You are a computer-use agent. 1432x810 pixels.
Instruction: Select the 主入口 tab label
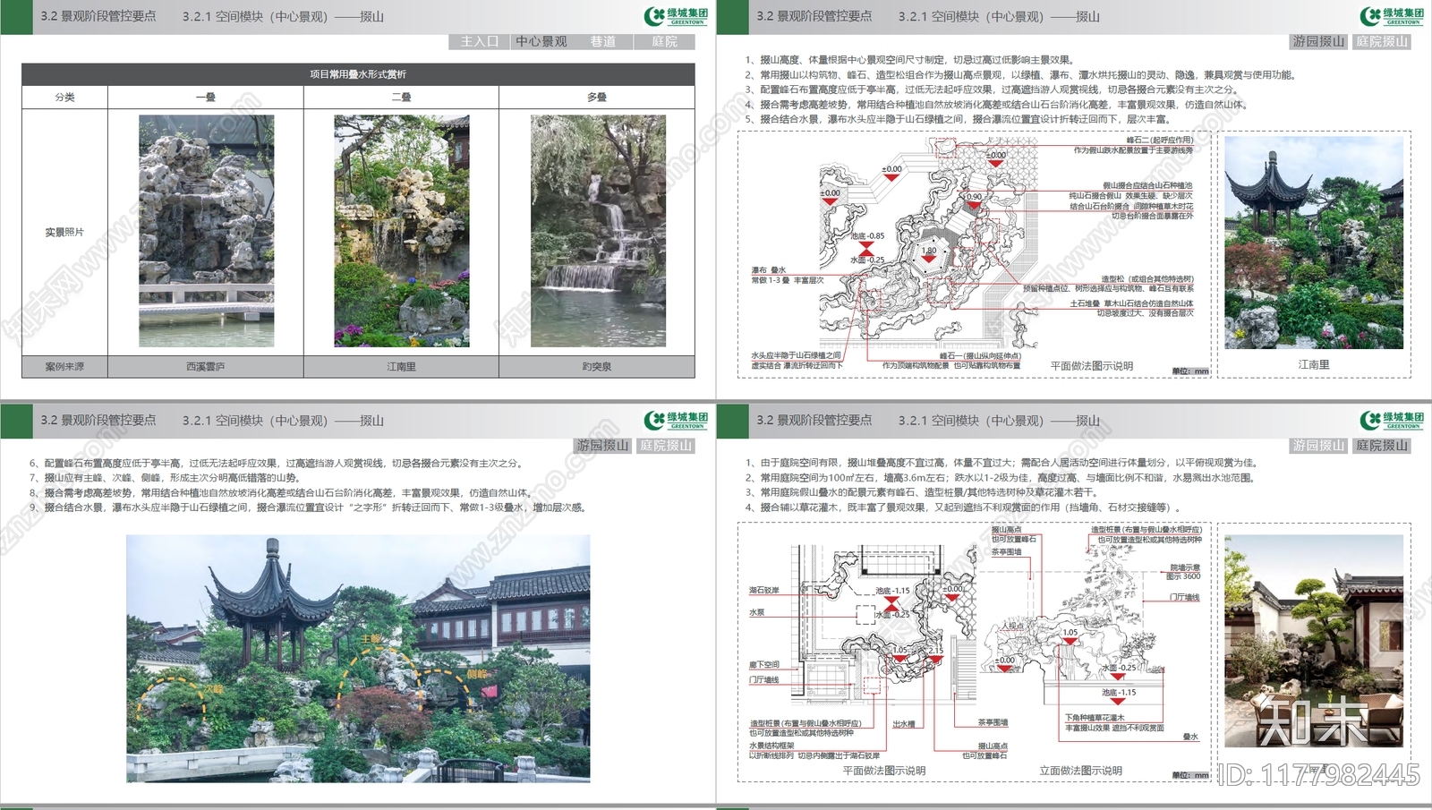(479, 41)
